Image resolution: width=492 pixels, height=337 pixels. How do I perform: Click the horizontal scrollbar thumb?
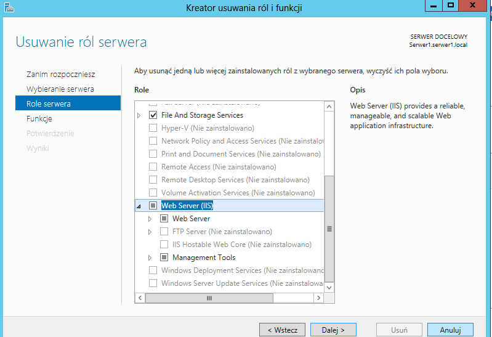[209, 298]
